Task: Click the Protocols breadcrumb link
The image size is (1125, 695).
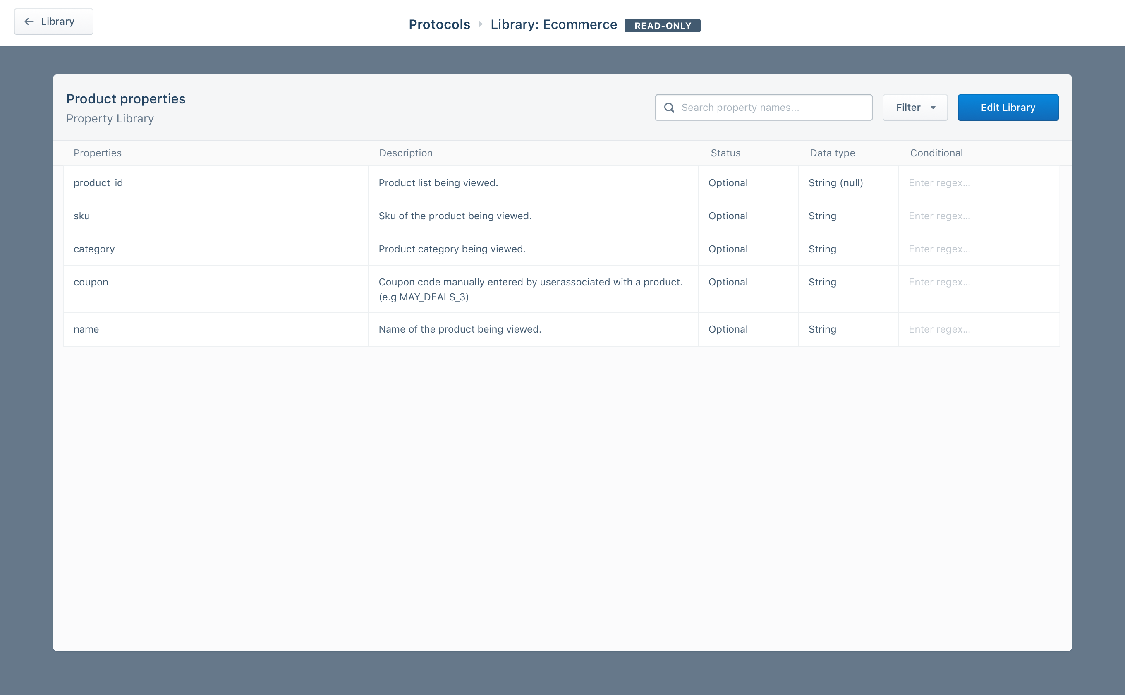Action: [x=439, y=24]
